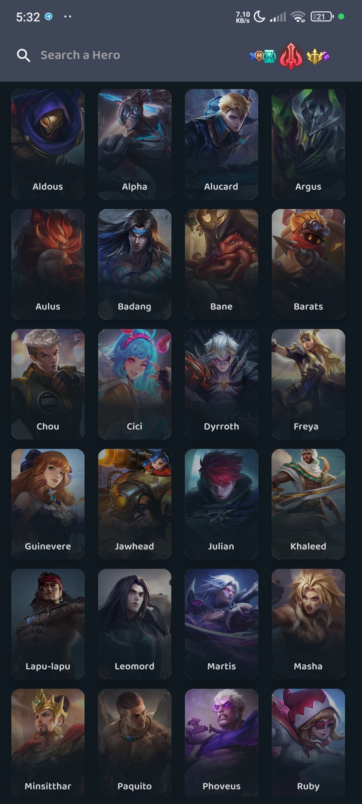The height and width of the screenshot is (804, 362).
Task: Select the red Fighter role icon
Action: [291, 56]
